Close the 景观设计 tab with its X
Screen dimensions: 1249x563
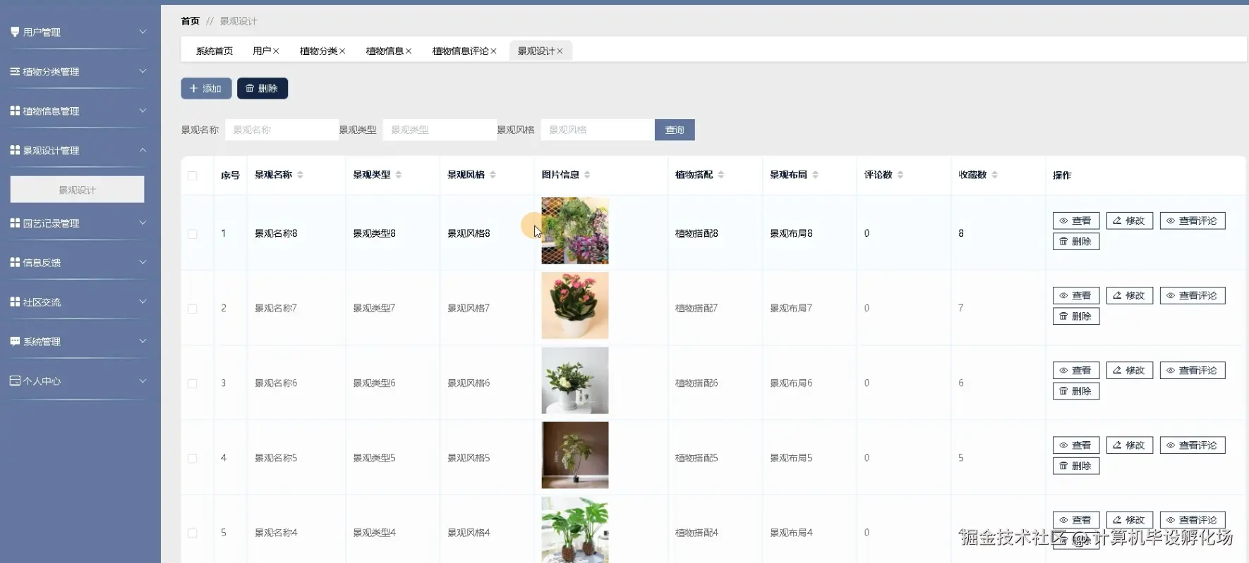click(x=560, y=51)
